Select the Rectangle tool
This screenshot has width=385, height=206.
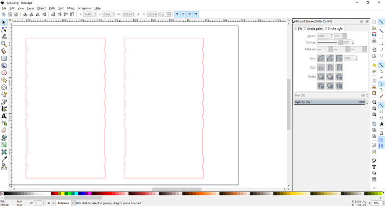pos(4,58)
